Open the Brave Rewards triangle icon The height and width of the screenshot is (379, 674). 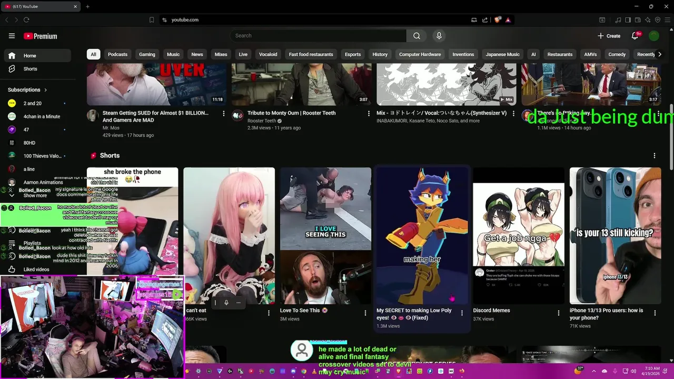point(508,20)
